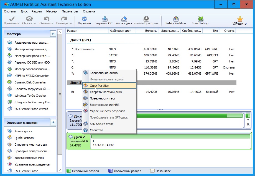Click the allocate free space plus icon
Screen dimensions: 255x176
(146, 20)
